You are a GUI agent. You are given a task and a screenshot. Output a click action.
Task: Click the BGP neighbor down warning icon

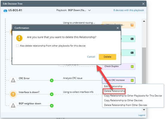pos(13,105)
